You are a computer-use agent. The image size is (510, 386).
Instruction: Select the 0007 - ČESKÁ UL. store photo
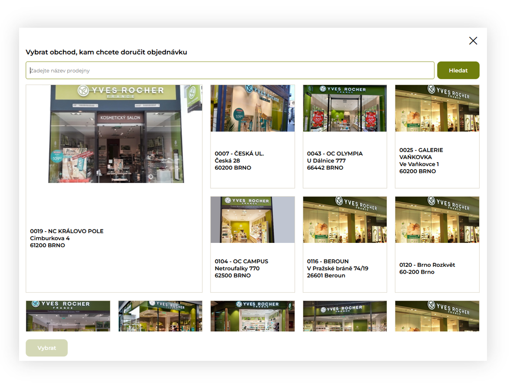point(253,108)
